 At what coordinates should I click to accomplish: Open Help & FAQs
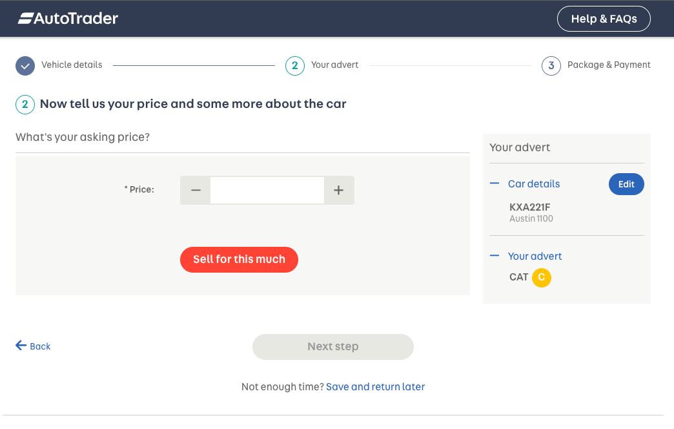point(603,19)
